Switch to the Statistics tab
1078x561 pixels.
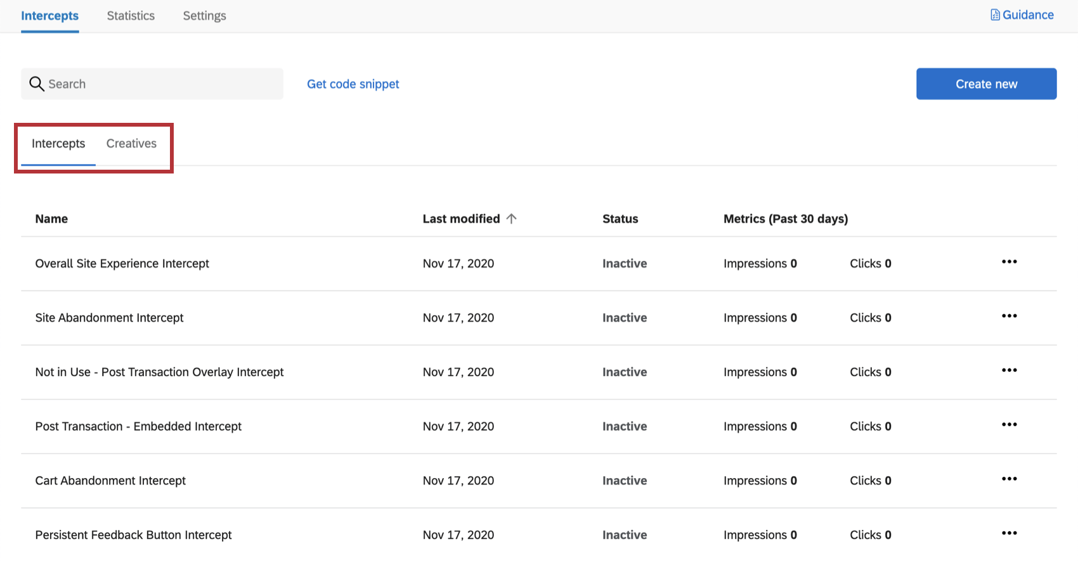click(x=131, y=16)
